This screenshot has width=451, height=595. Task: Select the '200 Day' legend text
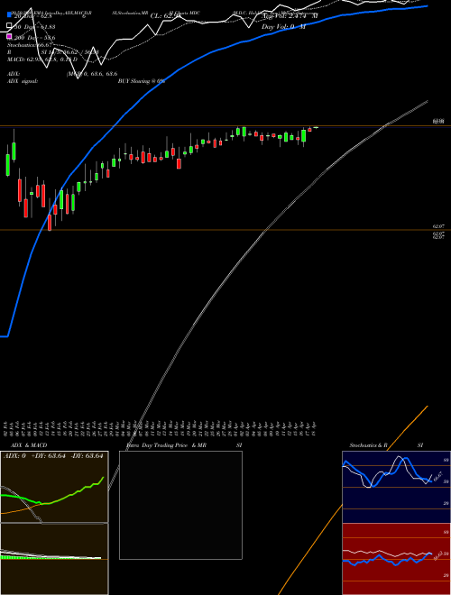point(34,38)
